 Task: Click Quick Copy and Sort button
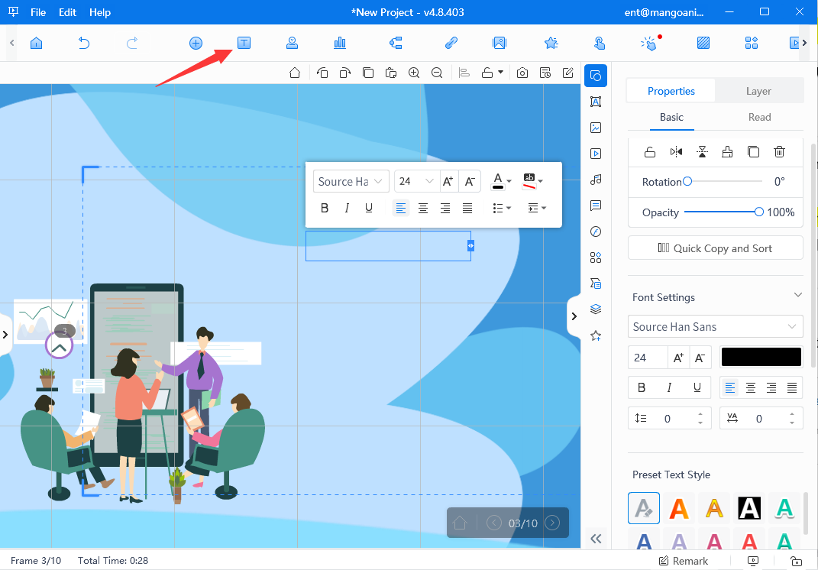[715, 248]
